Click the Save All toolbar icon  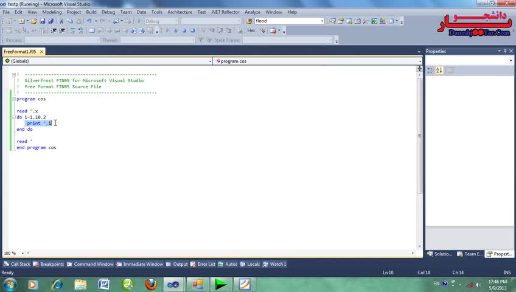click(51, 21)
